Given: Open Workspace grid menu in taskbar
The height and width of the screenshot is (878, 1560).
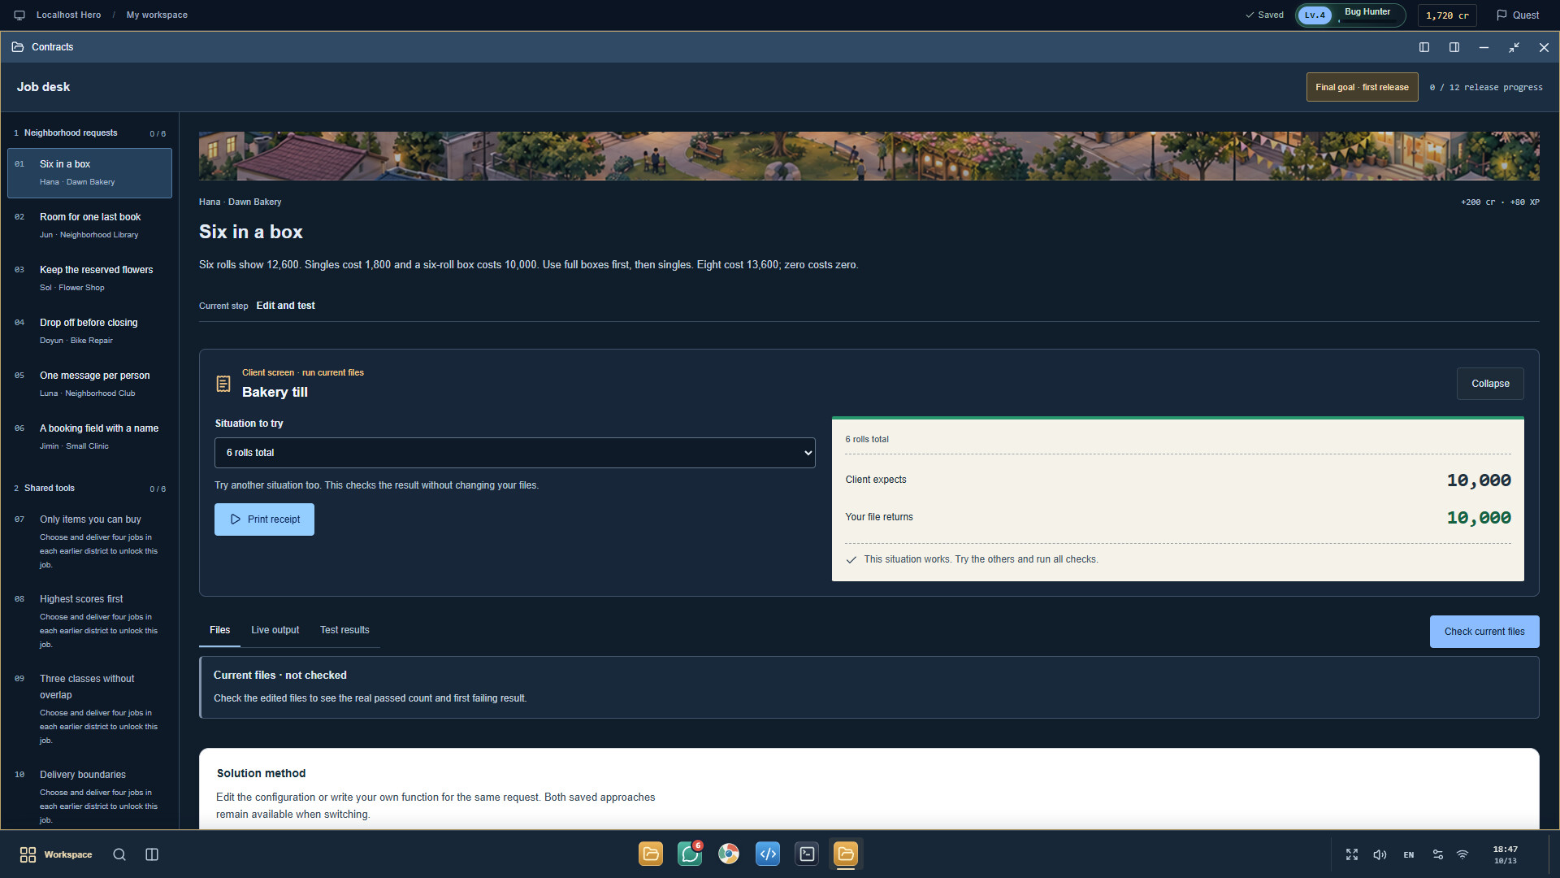Looking at the screenshot, I should click(x=55, y=854).
